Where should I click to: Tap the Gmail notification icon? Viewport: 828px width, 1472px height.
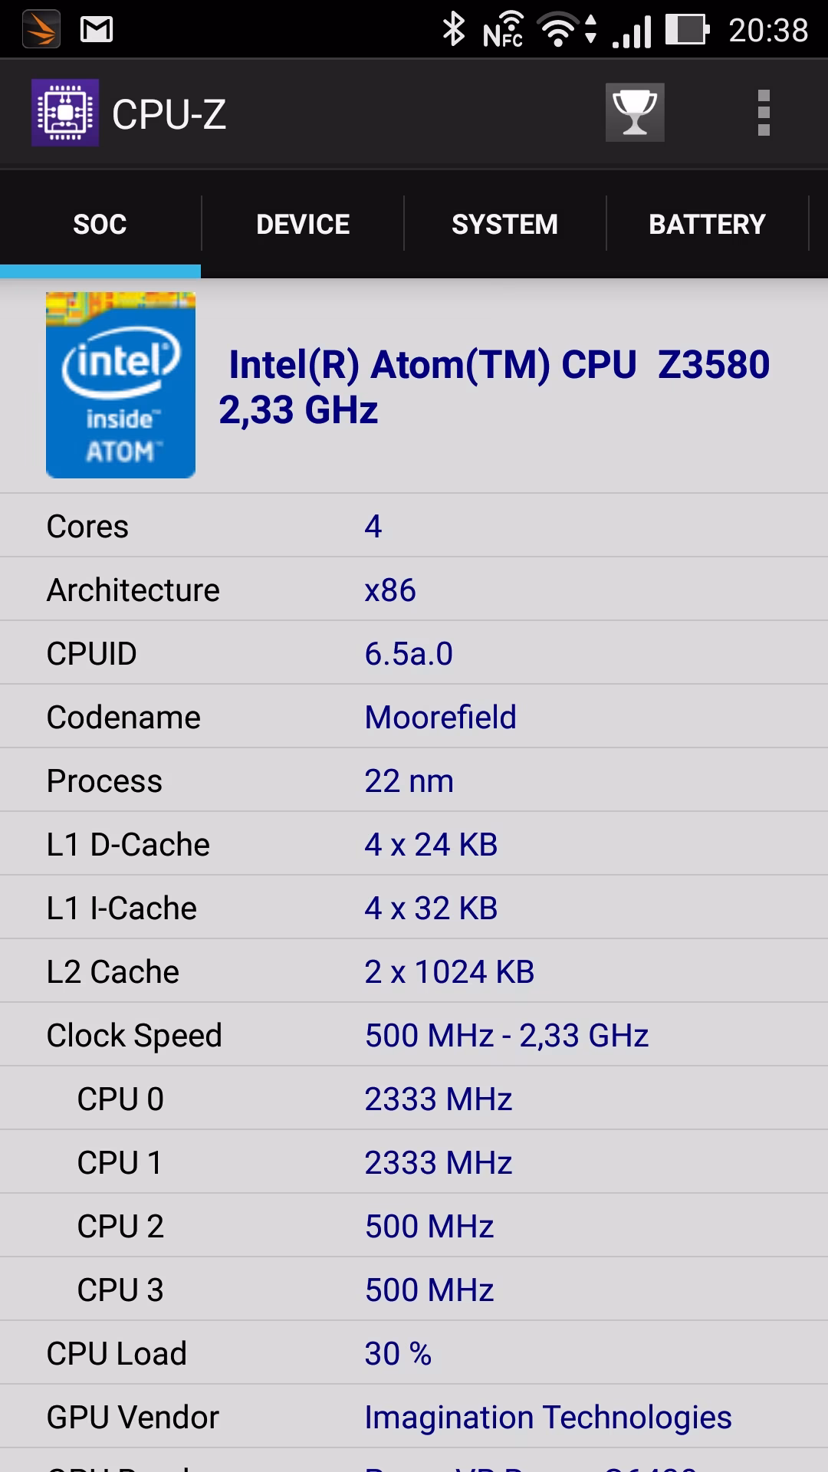[97, 30]
